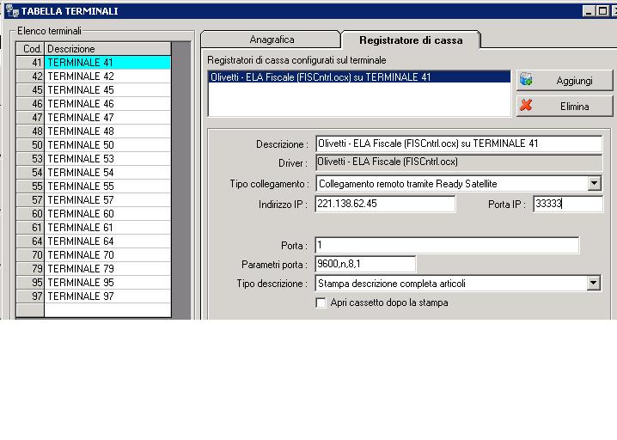Viewport: 617px width, 440px height.
Task: Select TERMINALE 97 row
Action: coord(94,296)
